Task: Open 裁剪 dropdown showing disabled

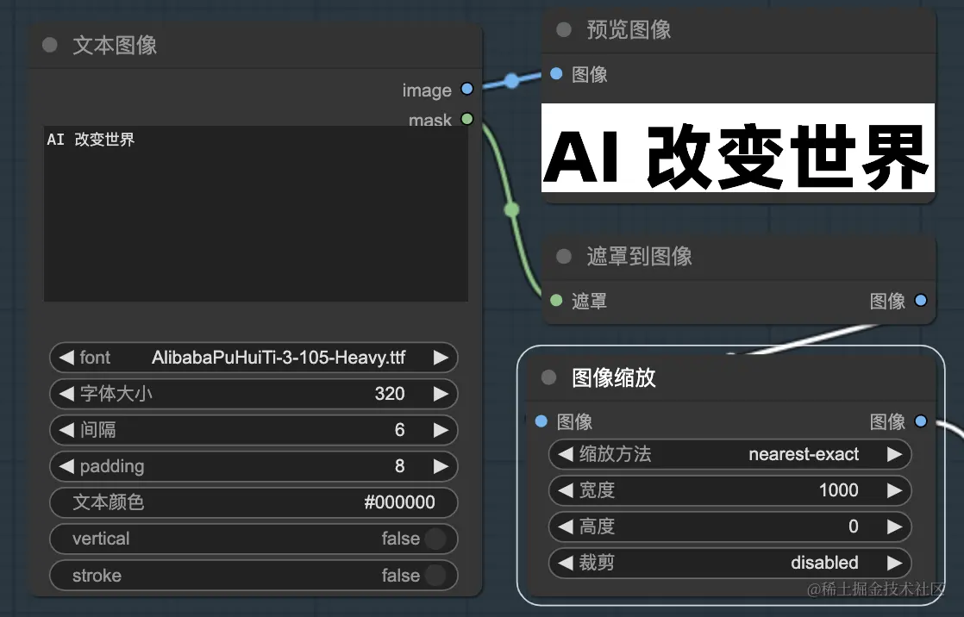Action: point(729,563)
